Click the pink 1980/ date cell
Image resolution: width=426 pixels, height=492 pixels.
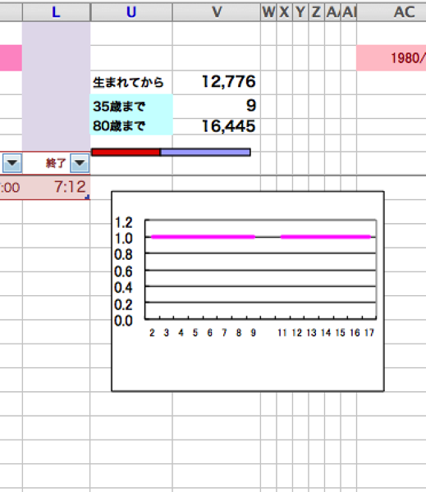click(x=392, y=58)
